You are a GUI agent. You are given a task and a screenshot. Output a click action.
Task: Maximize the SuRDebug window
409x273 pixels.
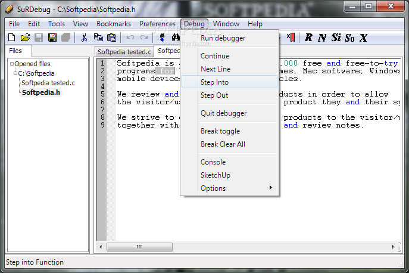tap(369, 6)
